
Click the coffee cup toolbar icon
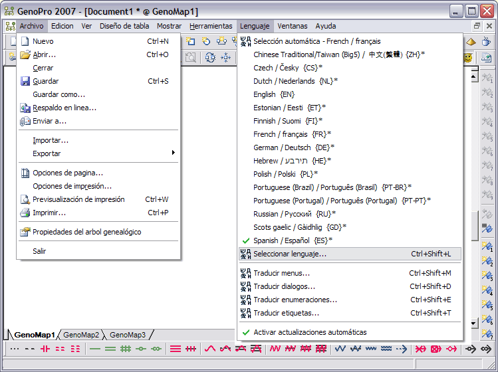pyautogui.click(x=486, y=42)
